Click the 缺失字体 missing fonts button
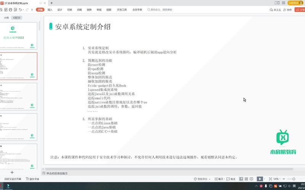This screenshot has width=305, height=190. (32, 179)
